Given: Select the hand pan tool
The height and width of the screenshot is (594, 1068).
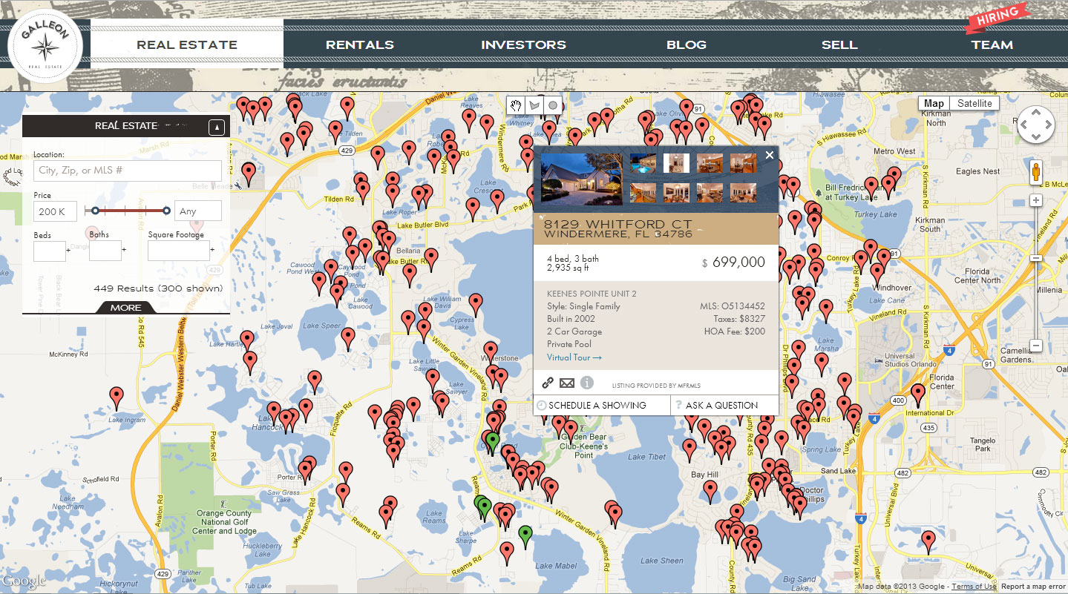Looking at the screenshot, I should [x=516, y=105].
